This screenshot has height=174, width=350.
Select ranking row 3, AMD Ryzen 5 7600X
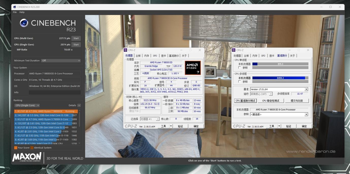[46, 119]
